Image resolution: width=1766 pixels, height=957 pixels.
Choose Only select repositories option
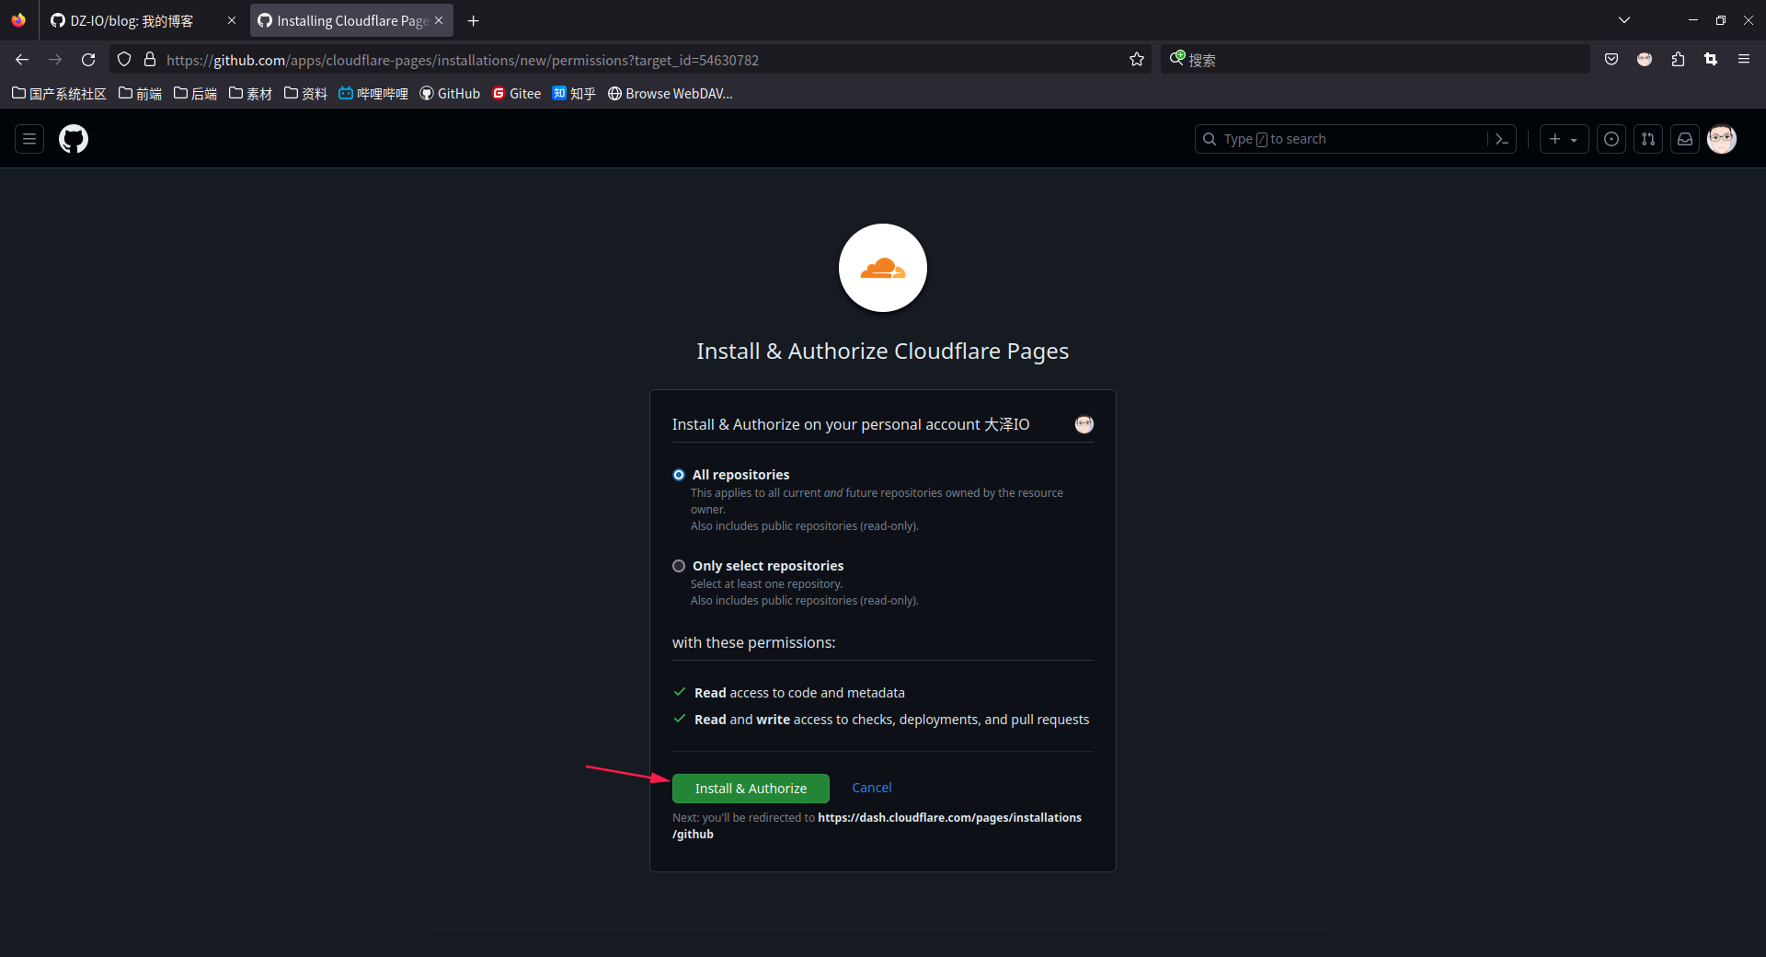pos(679,566)
